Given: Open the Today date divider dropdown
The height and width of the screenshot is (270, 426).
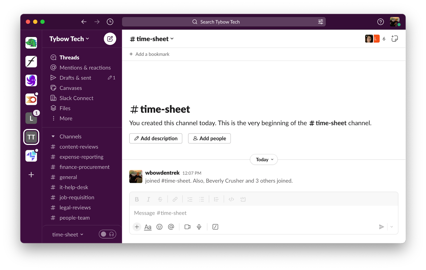Looking at the screenshot, I should coord(263,159).
